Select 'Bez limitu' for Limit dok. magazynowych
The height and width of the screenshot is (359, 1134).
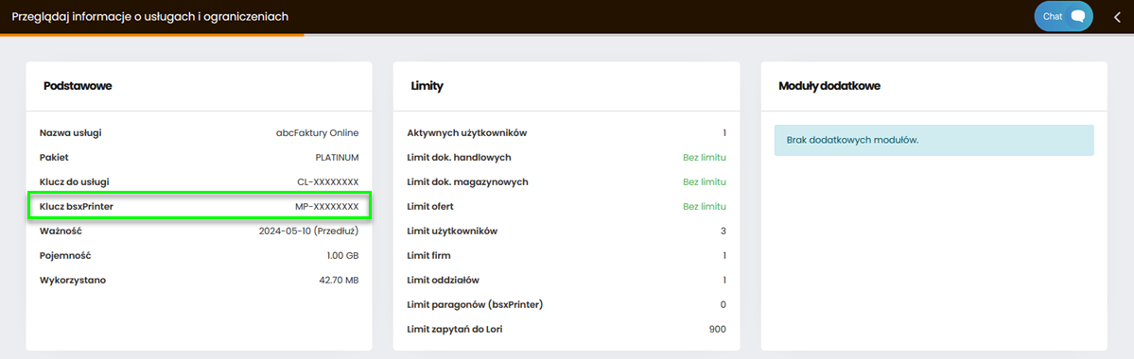point(705,182)
